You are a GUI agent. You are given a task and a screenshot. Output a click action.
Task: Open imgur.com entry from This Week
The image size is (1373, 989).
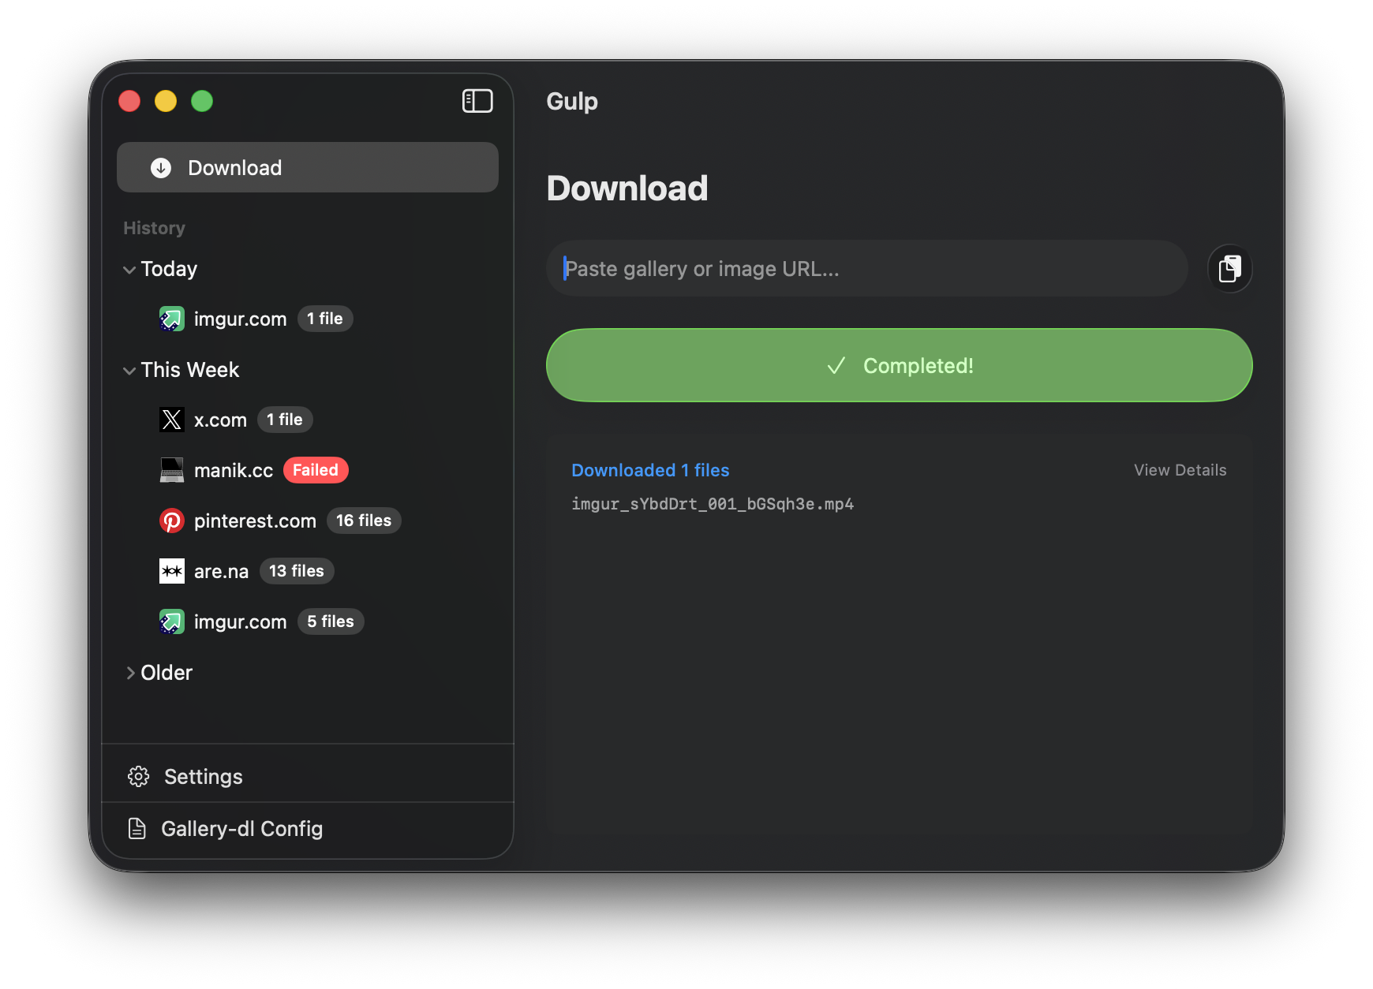(x=239, y=621)
